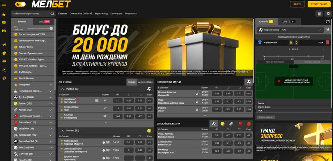
Task: Open Мульти Вид tab
Action: click(101, 13)
